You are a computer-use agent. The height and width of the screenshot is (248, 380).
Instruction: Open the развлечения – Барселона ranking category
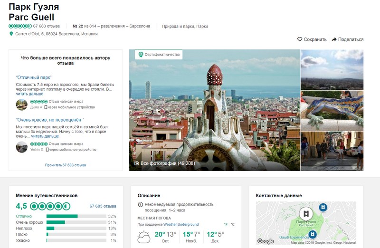tap(124, 26)
